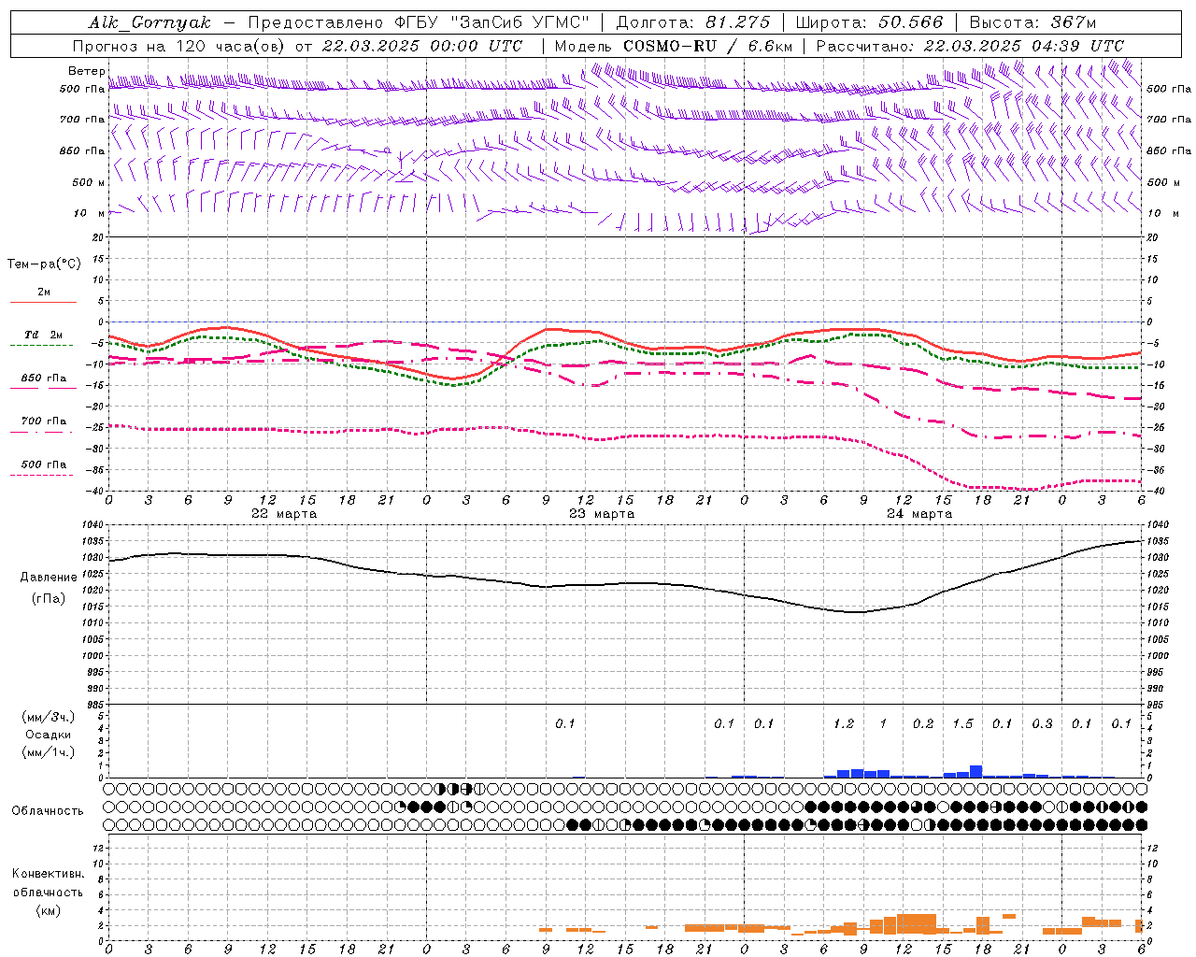Screen dimensions: 1196x957
Task: Select the 0.2 precipitation amount
Action: (923, 723)
